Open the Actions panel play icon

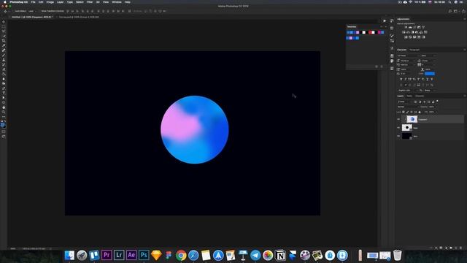click(385, 21)
